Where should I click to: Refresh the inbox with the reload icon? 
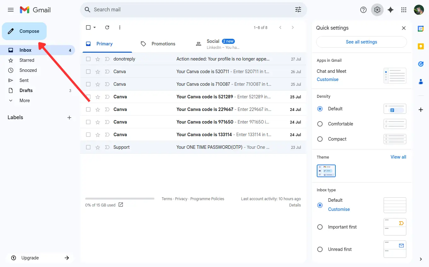(x=107, y=27)
